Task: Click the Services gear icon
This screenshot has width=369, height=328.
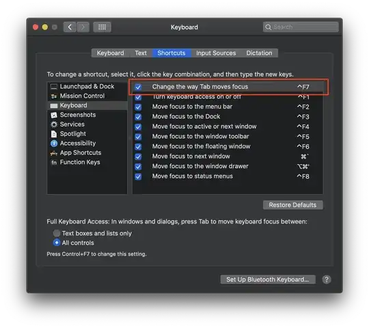Action: point(54,124)
